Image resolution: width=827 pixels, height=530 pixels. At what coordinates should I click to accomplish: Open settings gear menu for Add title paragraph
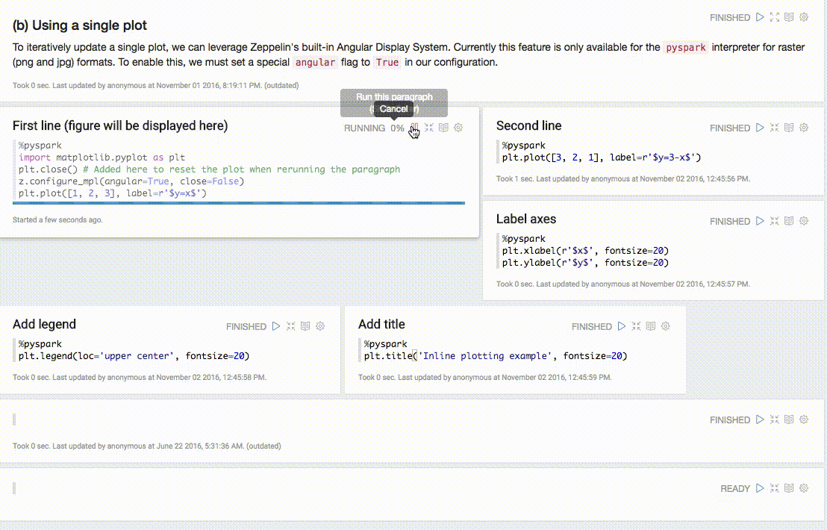click(666, 326)
